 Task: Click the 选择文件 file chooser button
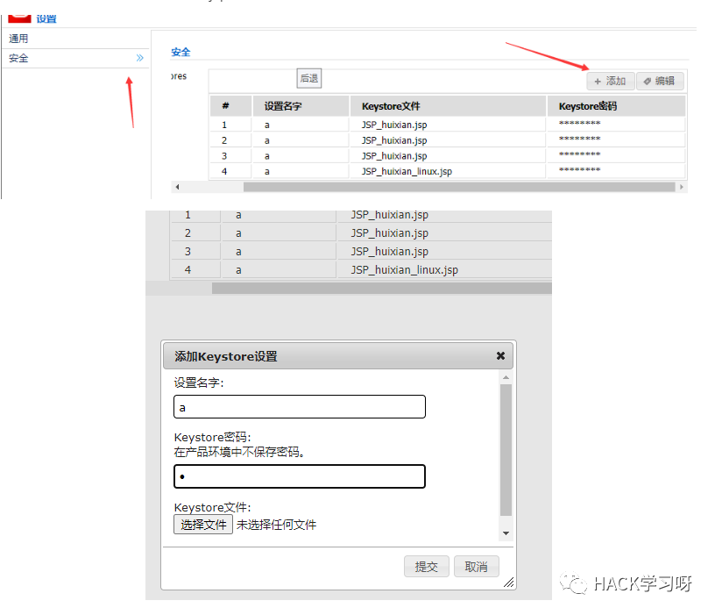tap(202, 525)
